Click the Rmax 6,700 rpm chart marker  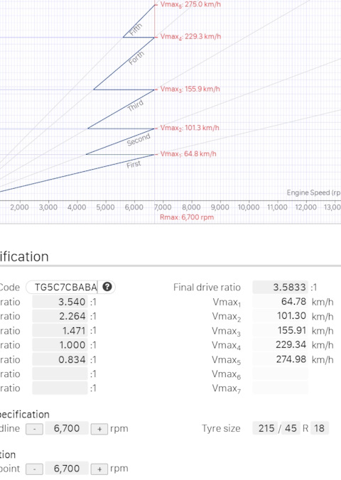pos(187,217)
